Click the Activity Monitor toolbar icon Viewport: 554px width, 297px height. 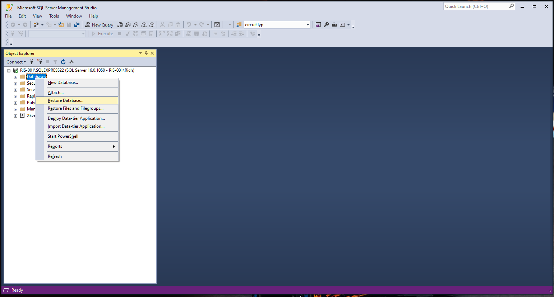[217, 25]
